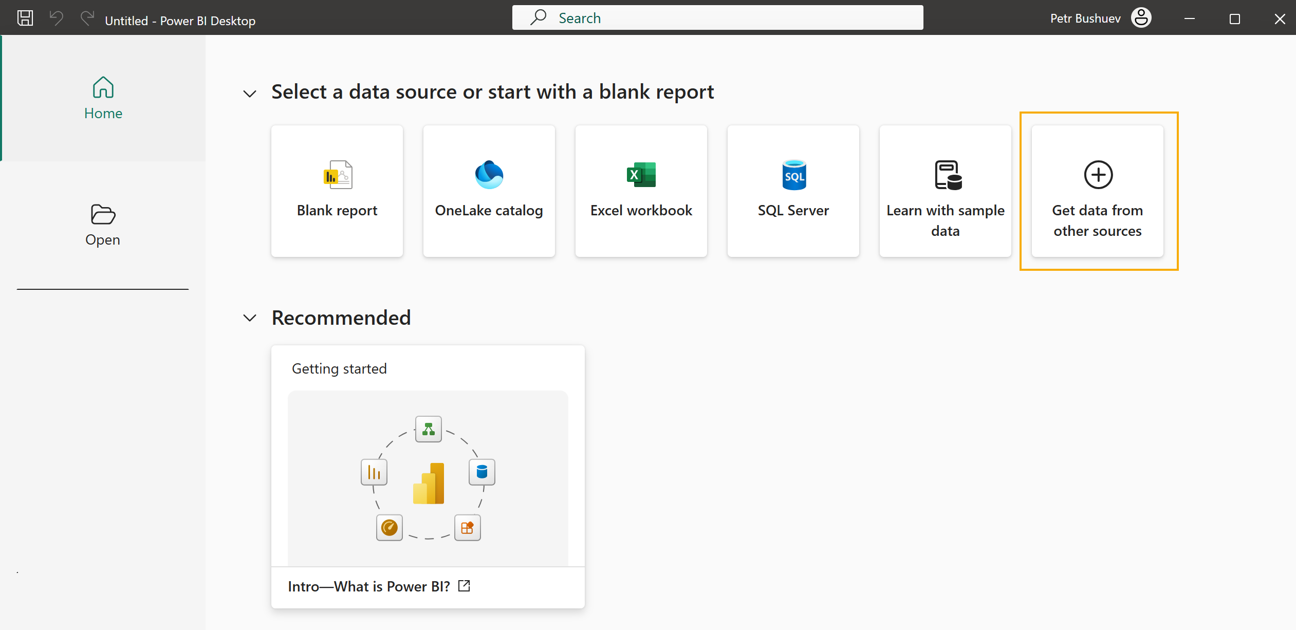
Task: Go to the Home navigation tab
Action: tap(103, 98)
